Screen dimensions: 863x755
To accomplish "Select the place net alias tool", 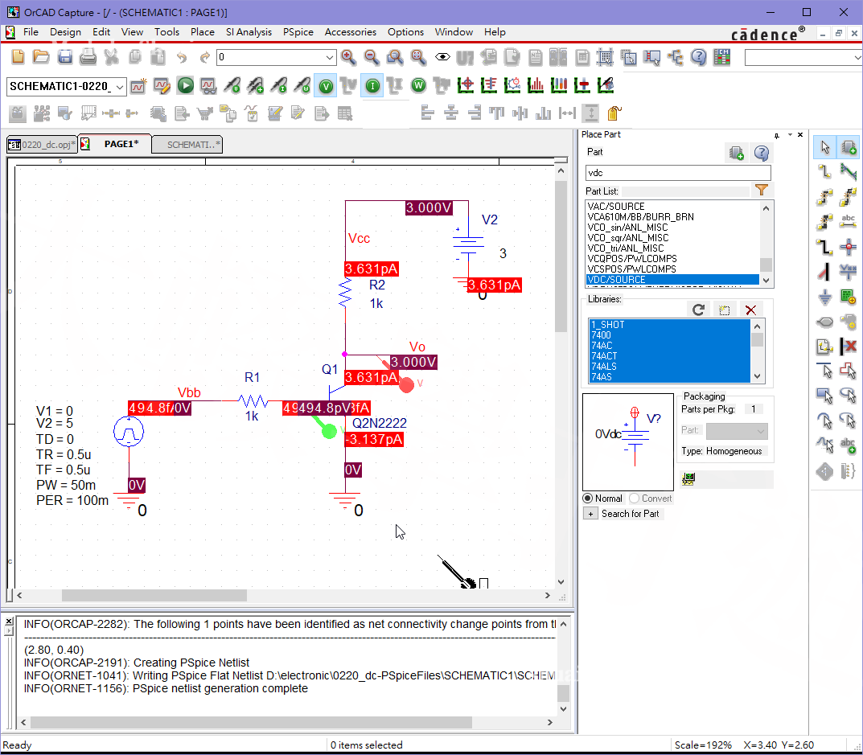I will click(x=849, y=221).
